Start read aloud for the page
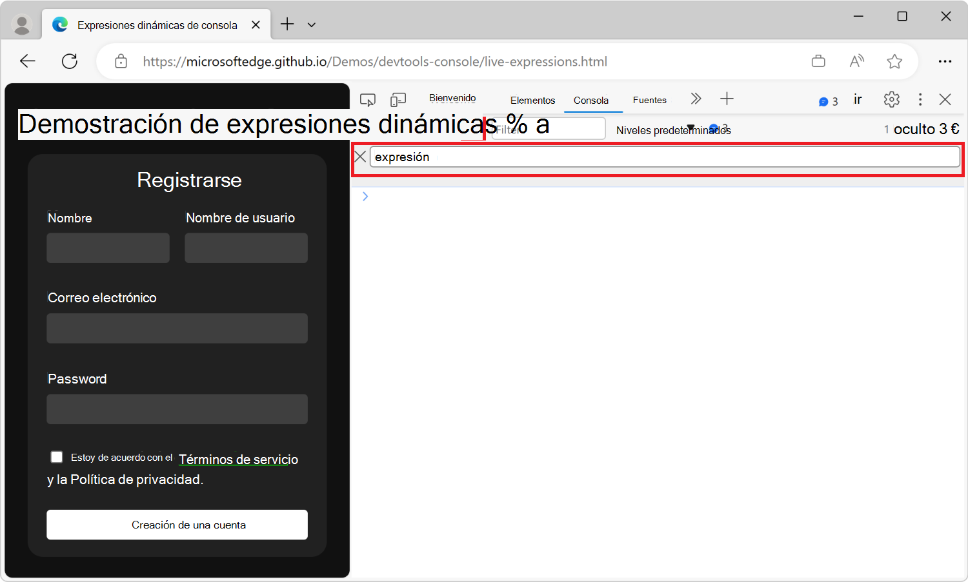The width and height of the screenshot is (968, 582). tap(856, 61)
